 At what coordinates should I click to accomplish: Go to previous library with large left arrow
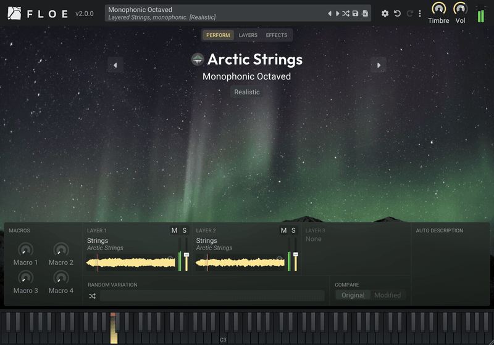coord(115,65)
